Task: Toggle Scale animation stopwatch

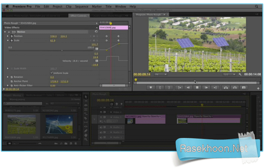Action: pos(12,40)
